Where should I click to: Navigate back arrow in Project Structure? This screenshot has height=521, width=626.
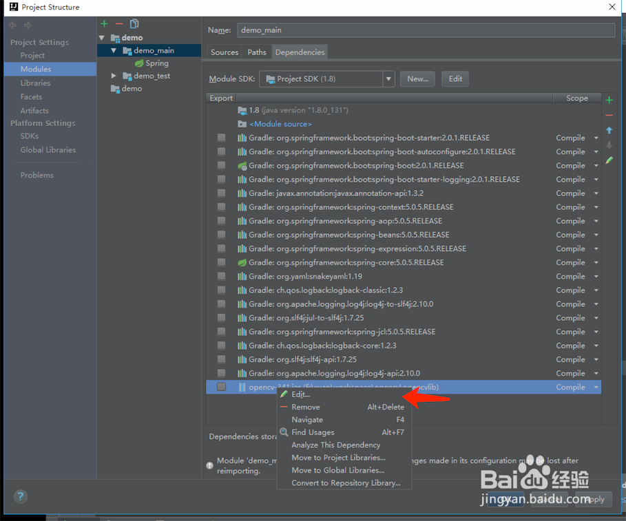(13, 25)
